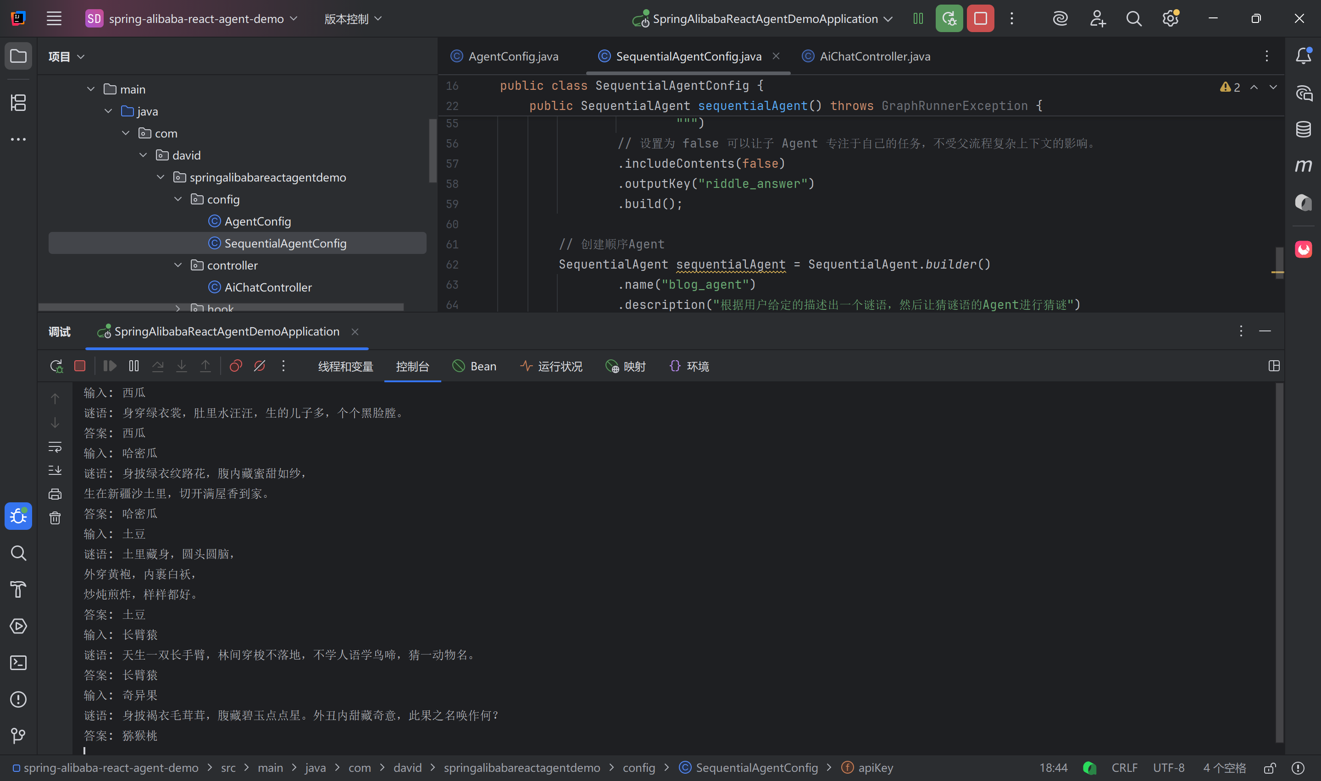The image size is (1321, 781).
Task: Open the 版本控制 dropdown
Action: click(x=353, y=19)
